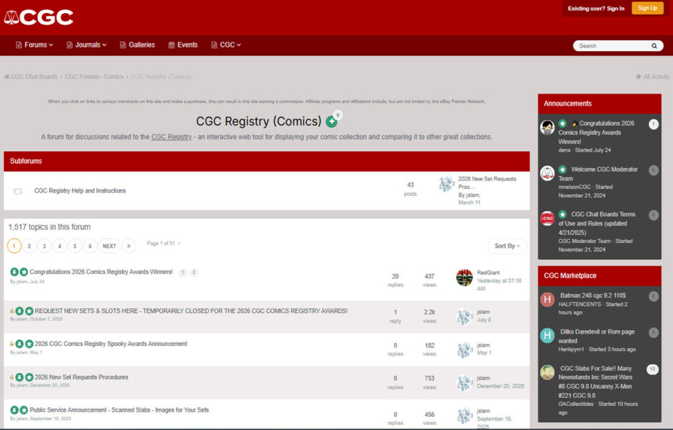This screenshot has height=430, width=673.
Task: Open the Galleries tab
Action: click(137, 45)
